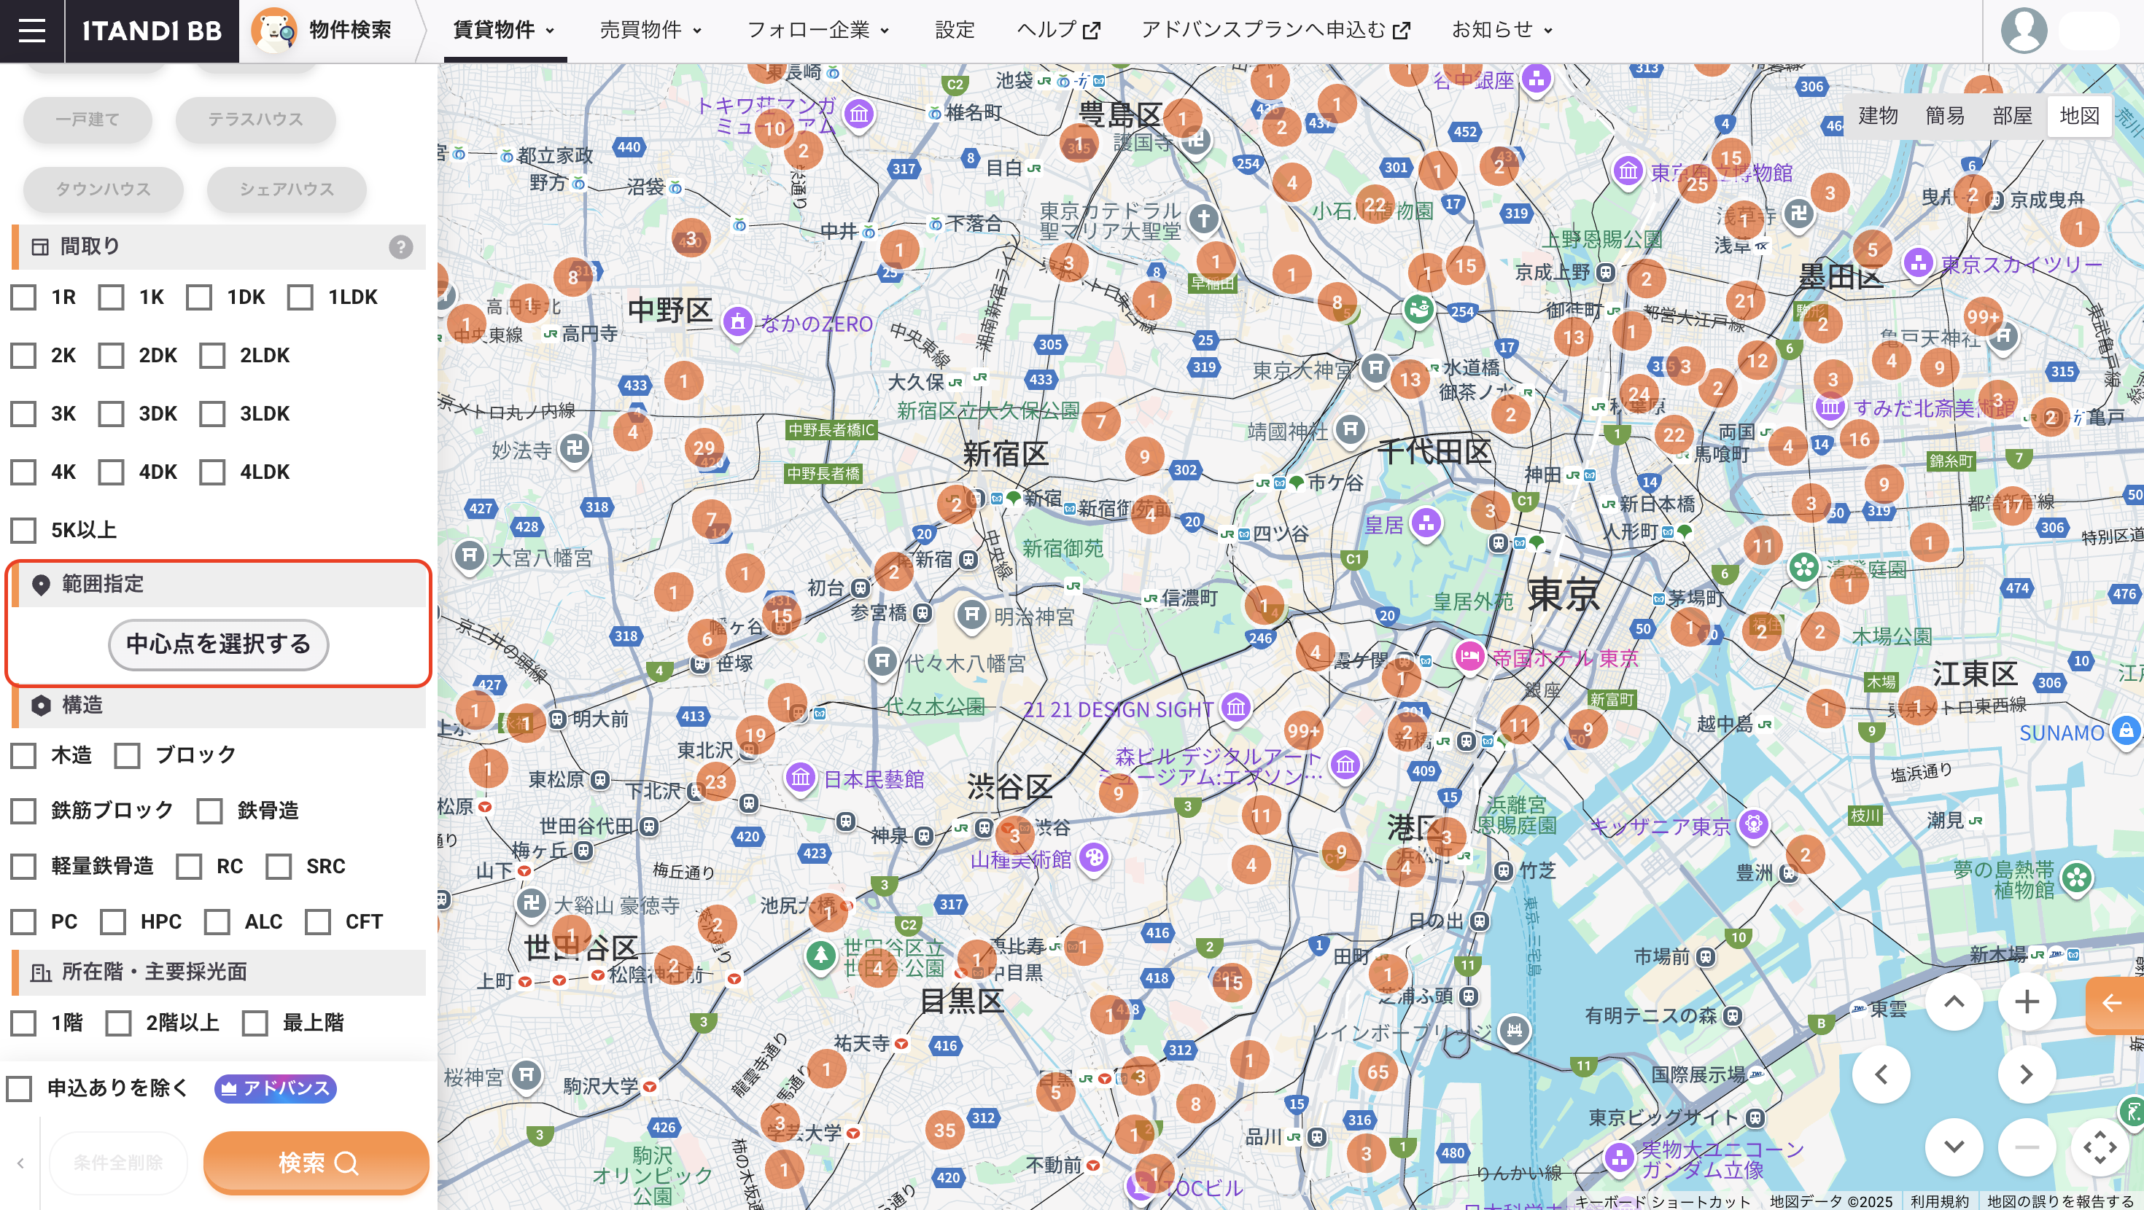Screen dimensions: 2144x1210
Task: Open 賃貸物件 dropdown menu
Action: tap(505, 31)
